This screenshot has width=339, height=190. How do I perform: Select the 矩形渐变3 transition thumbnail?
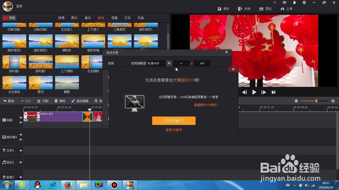[x=41, y=41]
